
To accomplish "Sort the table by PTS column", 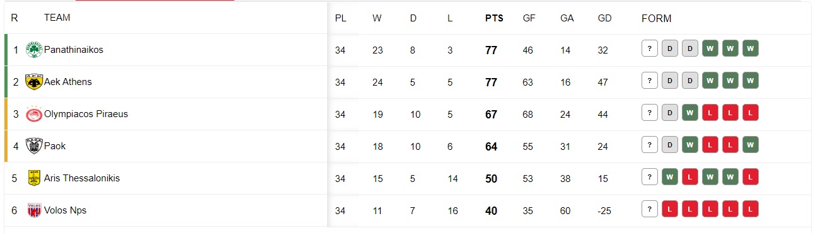I will coord(494,18).
